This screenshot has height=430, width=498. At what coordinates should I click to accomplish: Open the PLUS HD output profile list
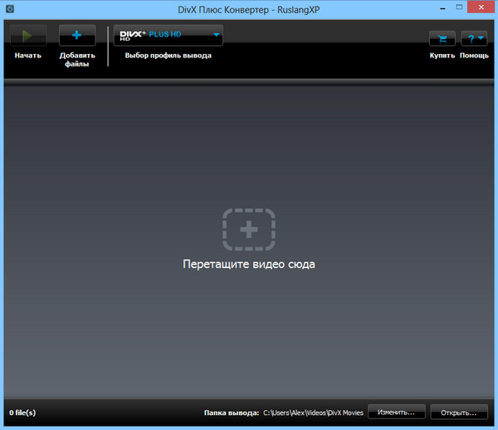pyautogui.click(x=166, y=35)
